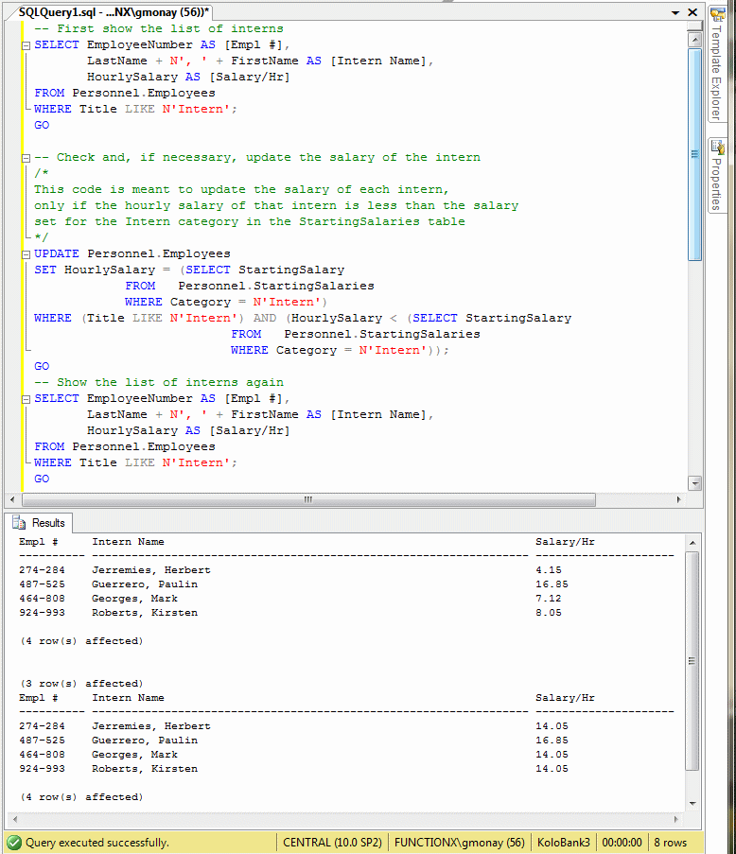The image size is (736, 854).
Task: Click the first 'Intern Name' result header
Action: pyautogui.click(x=128, y=542)
